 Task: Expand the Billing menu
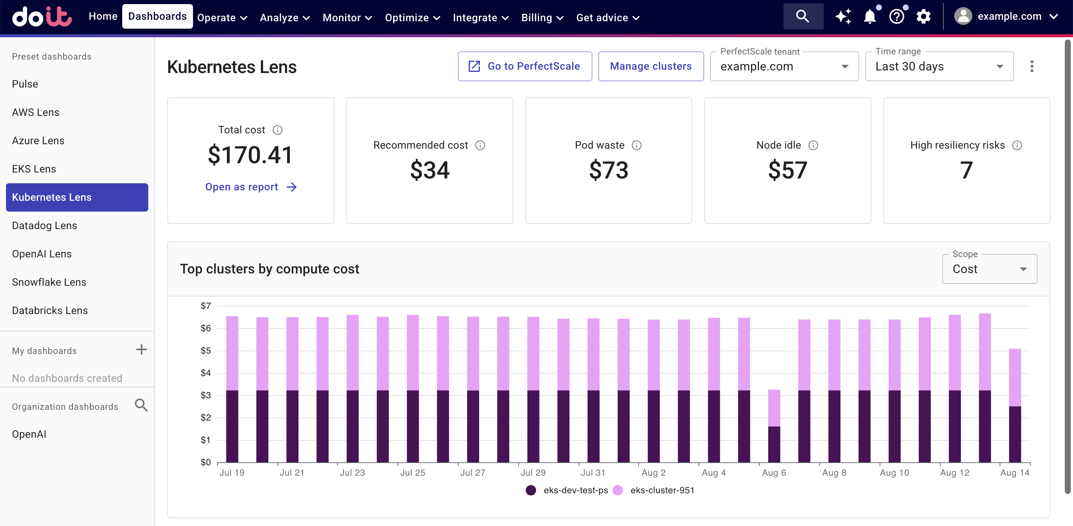click(543, 18)
